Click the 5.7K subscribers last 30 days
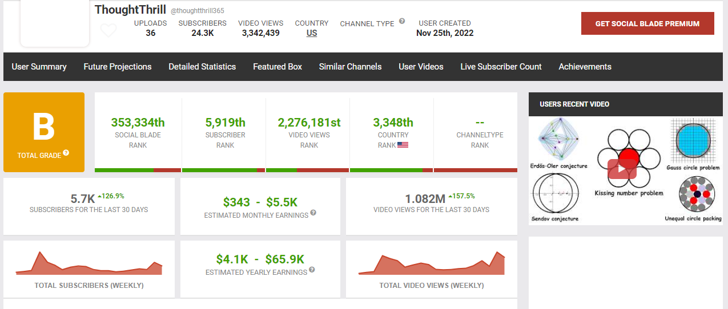 point(83,199)
